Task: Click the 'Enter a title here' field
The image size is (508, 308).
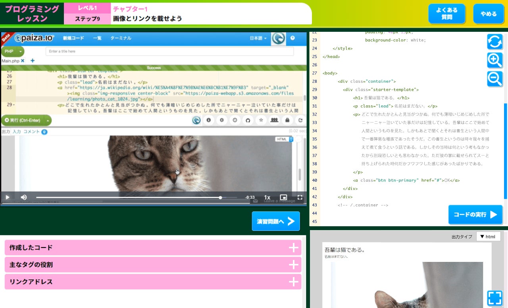Action: (x=169, y=51)
